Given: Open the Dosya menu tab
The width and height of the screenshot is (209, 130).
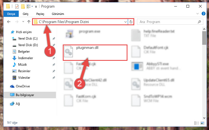Looking at the screenshot, I should coord(11,14).
